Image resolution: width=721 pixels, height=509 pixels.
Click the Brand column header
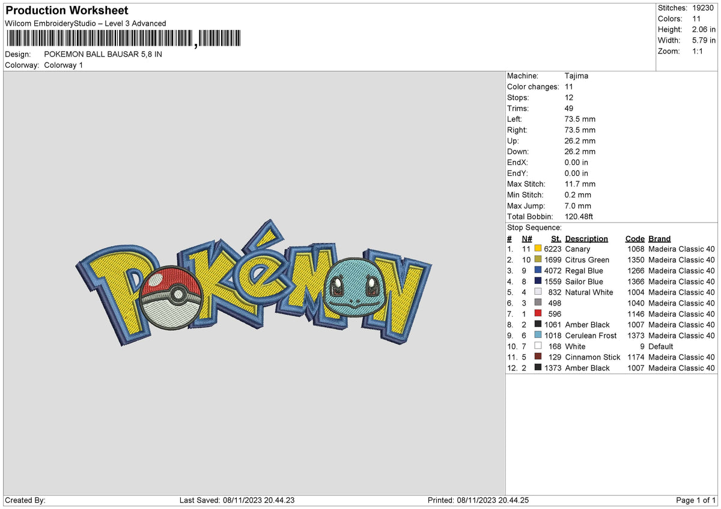tap(659, 238)
